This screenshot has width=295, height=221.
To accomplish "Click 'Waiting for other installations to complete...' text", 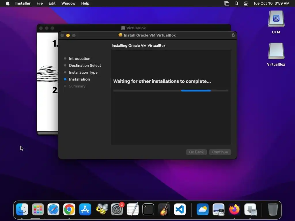I will pos(162,81).
